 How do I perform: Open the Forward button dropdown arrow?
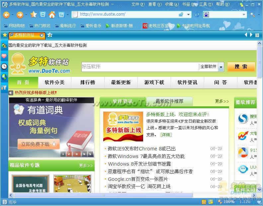point(26,15)
